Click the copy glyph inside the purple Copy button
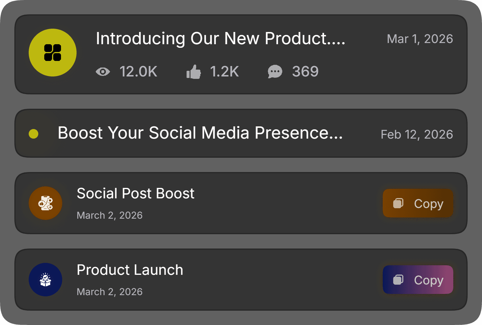482x325 pixels. (x=398, y=280)
